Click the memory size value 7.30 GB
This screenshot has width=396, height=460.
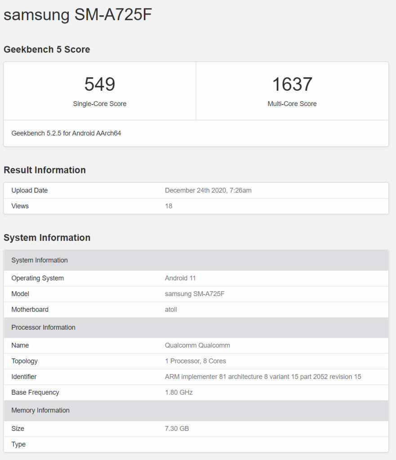[177, 429]
